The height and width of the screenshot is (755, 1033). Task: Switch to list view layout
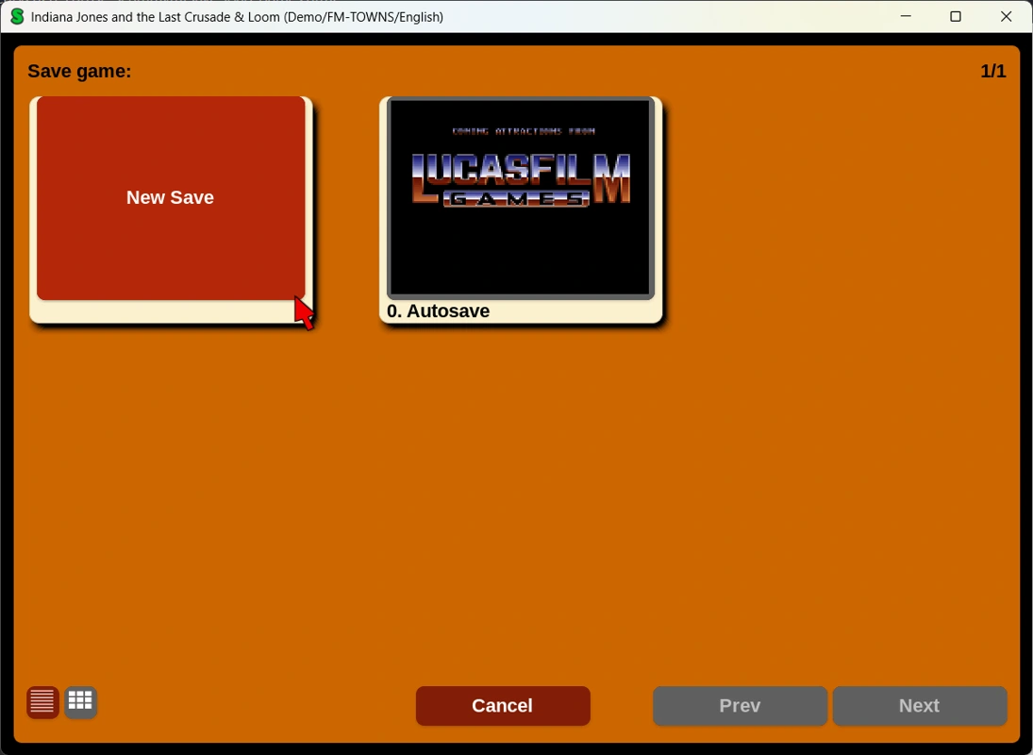(42, 702)
